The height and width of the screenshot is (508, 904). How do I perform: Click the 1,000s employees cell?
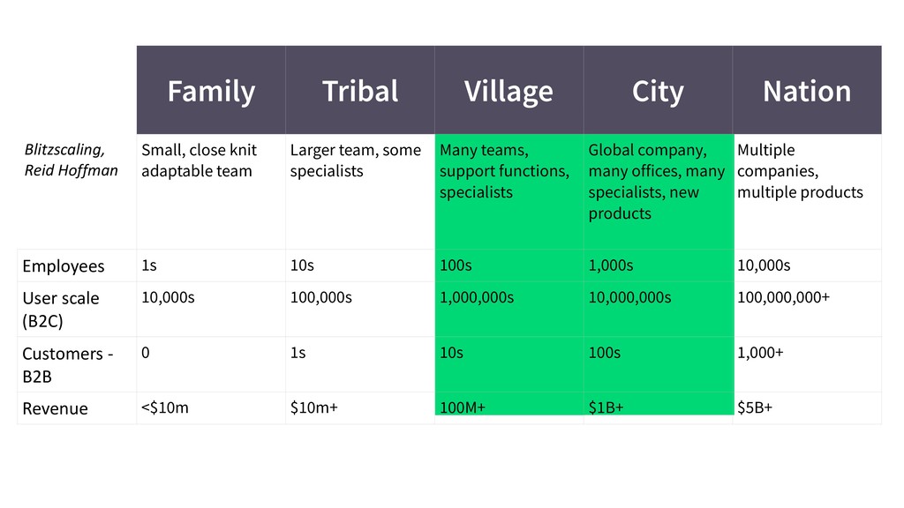[658, 265]
